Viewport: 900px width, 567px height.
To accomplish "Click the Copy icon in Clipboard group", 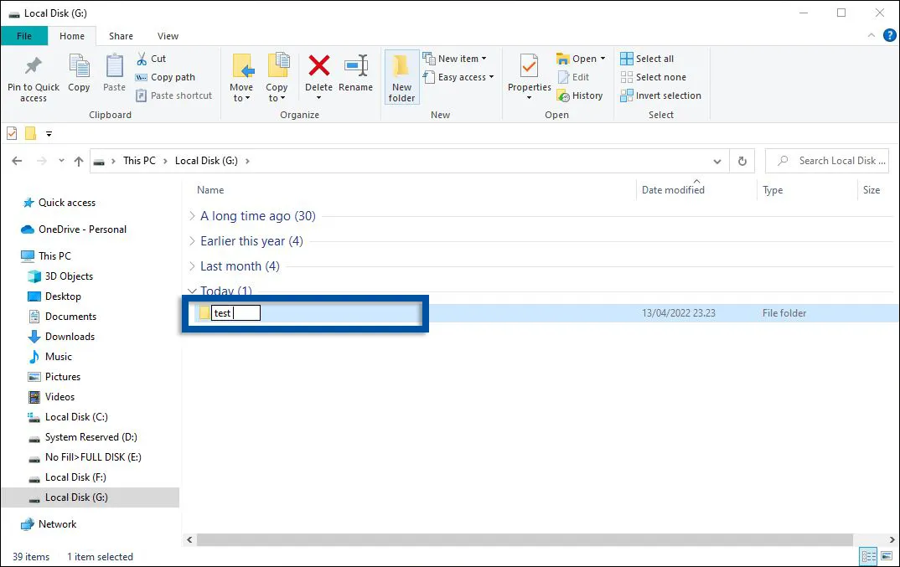I will (79, 67).
